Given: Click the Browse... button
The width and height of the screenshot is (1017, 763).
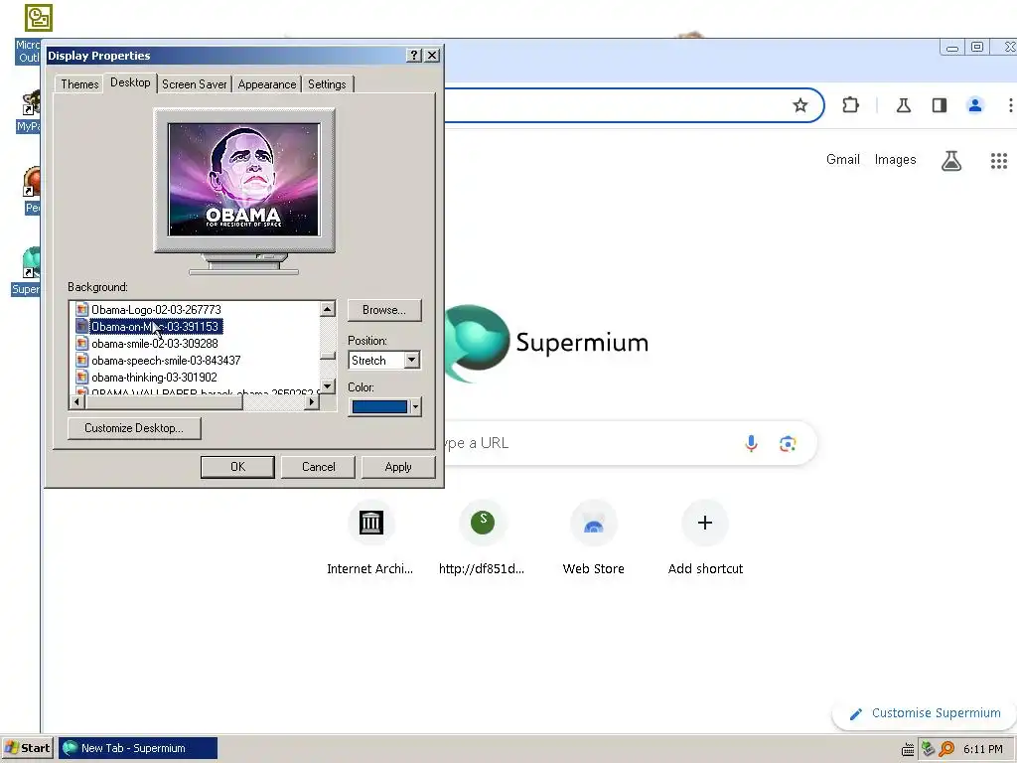Looking at the screenshot, I should (x=384, y=310).
